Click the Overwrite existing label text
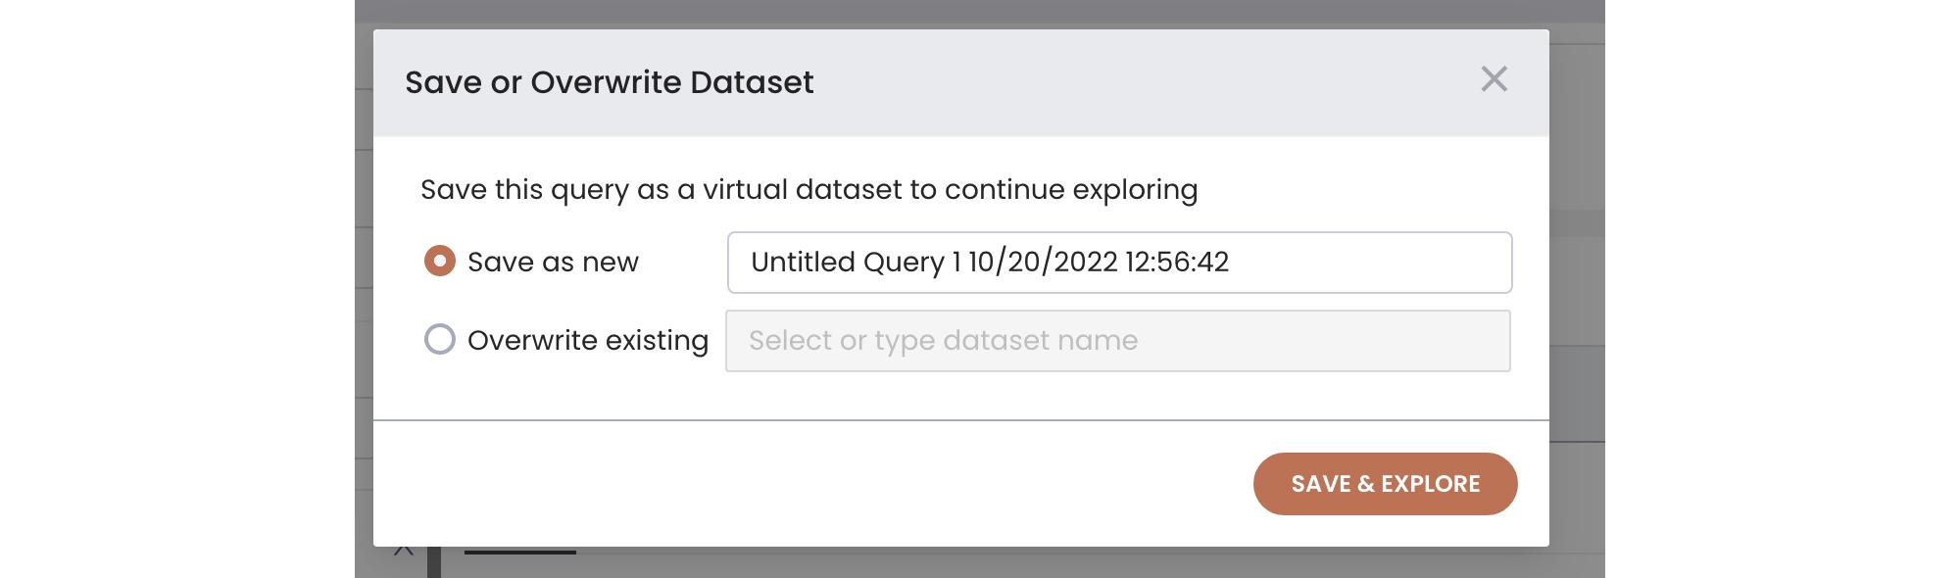Screen dimensions: 1960x578 point(588,341)
